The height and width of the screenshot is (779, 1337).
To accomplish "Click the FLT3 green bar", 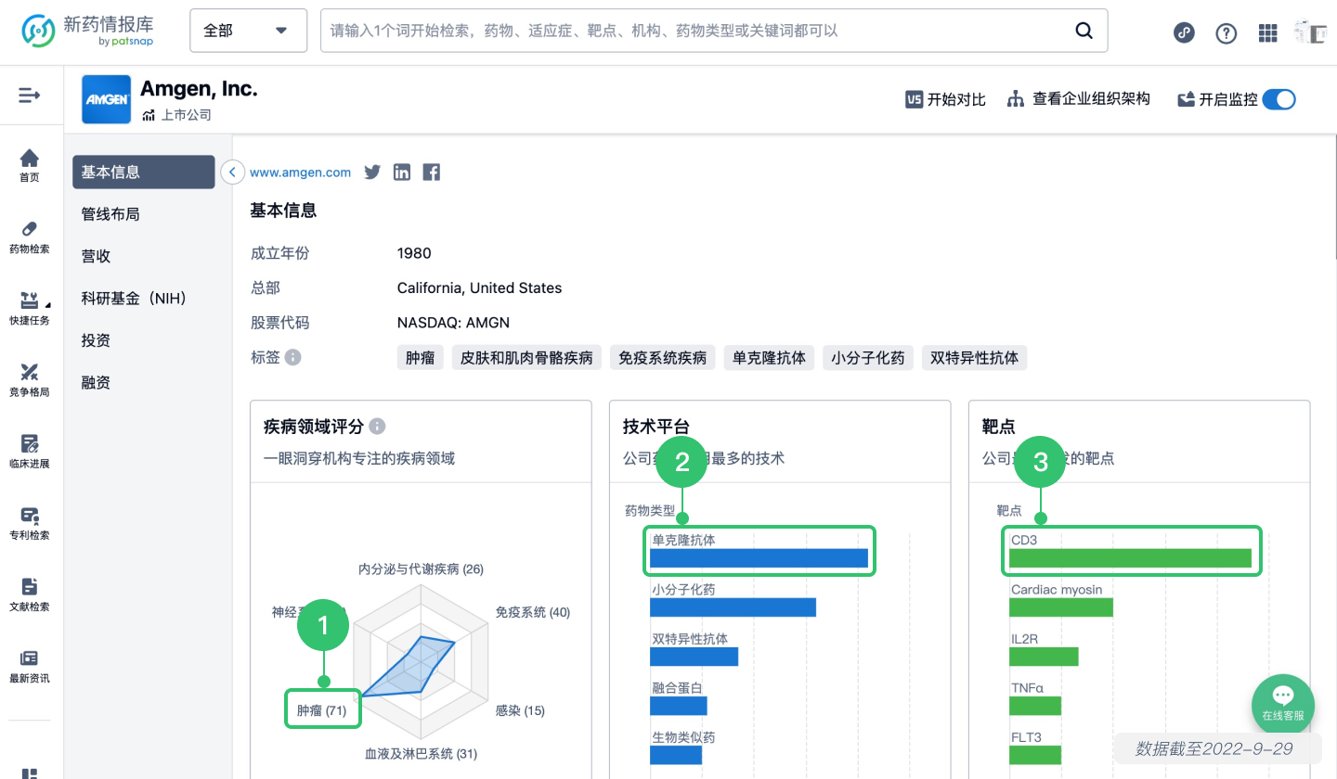I will pos(1035,755).
